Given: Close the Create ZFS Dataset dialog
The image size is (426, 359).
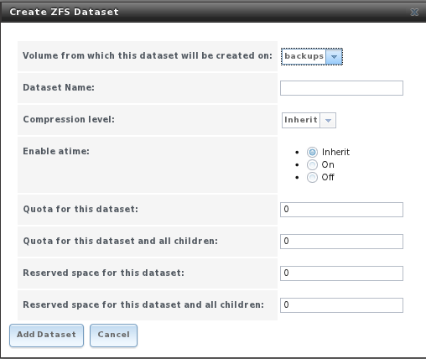Looking at the screenshot, I should tap(414, 12).
